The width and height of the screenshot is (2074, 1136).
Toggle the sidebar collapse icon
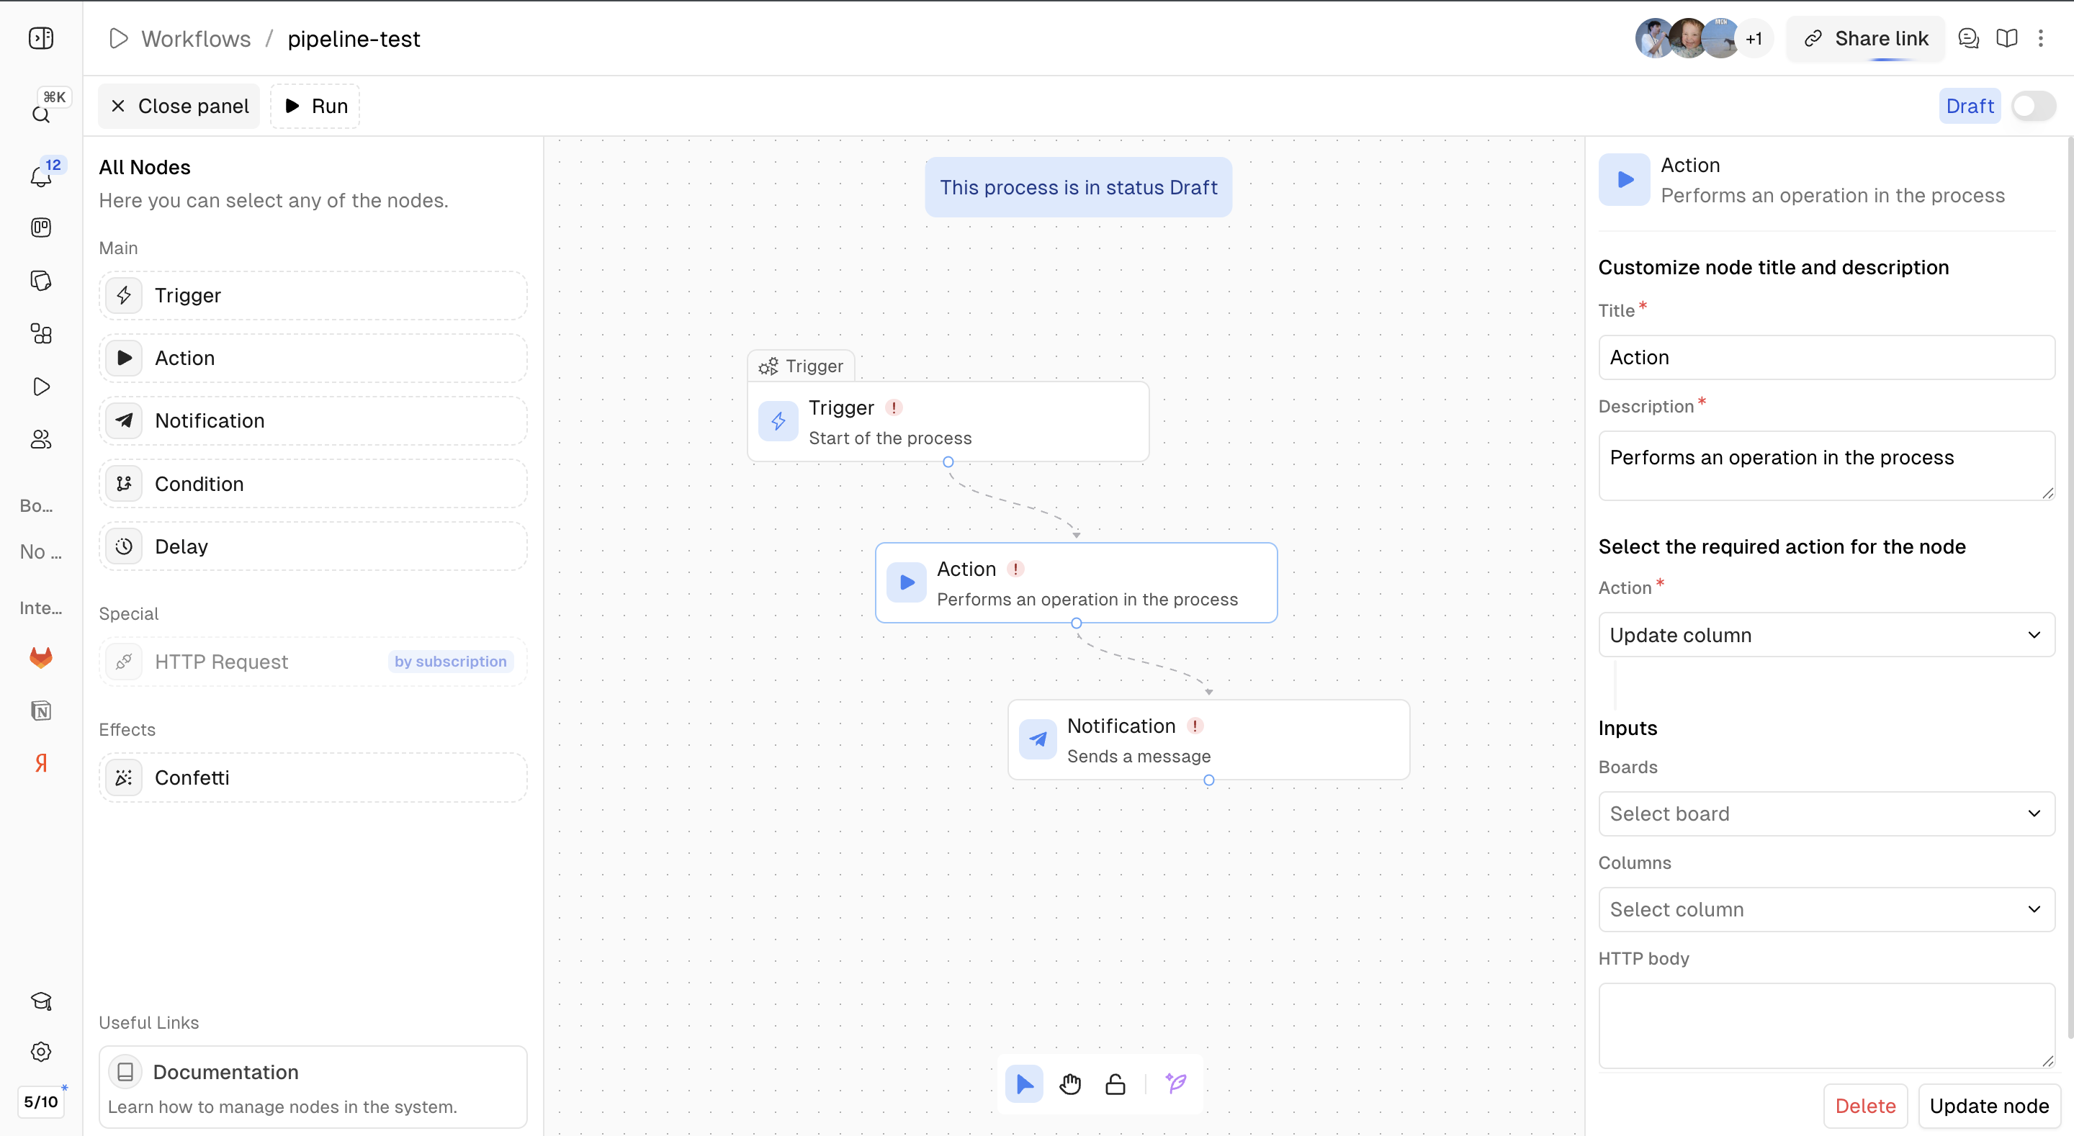[x=41, y=39]
